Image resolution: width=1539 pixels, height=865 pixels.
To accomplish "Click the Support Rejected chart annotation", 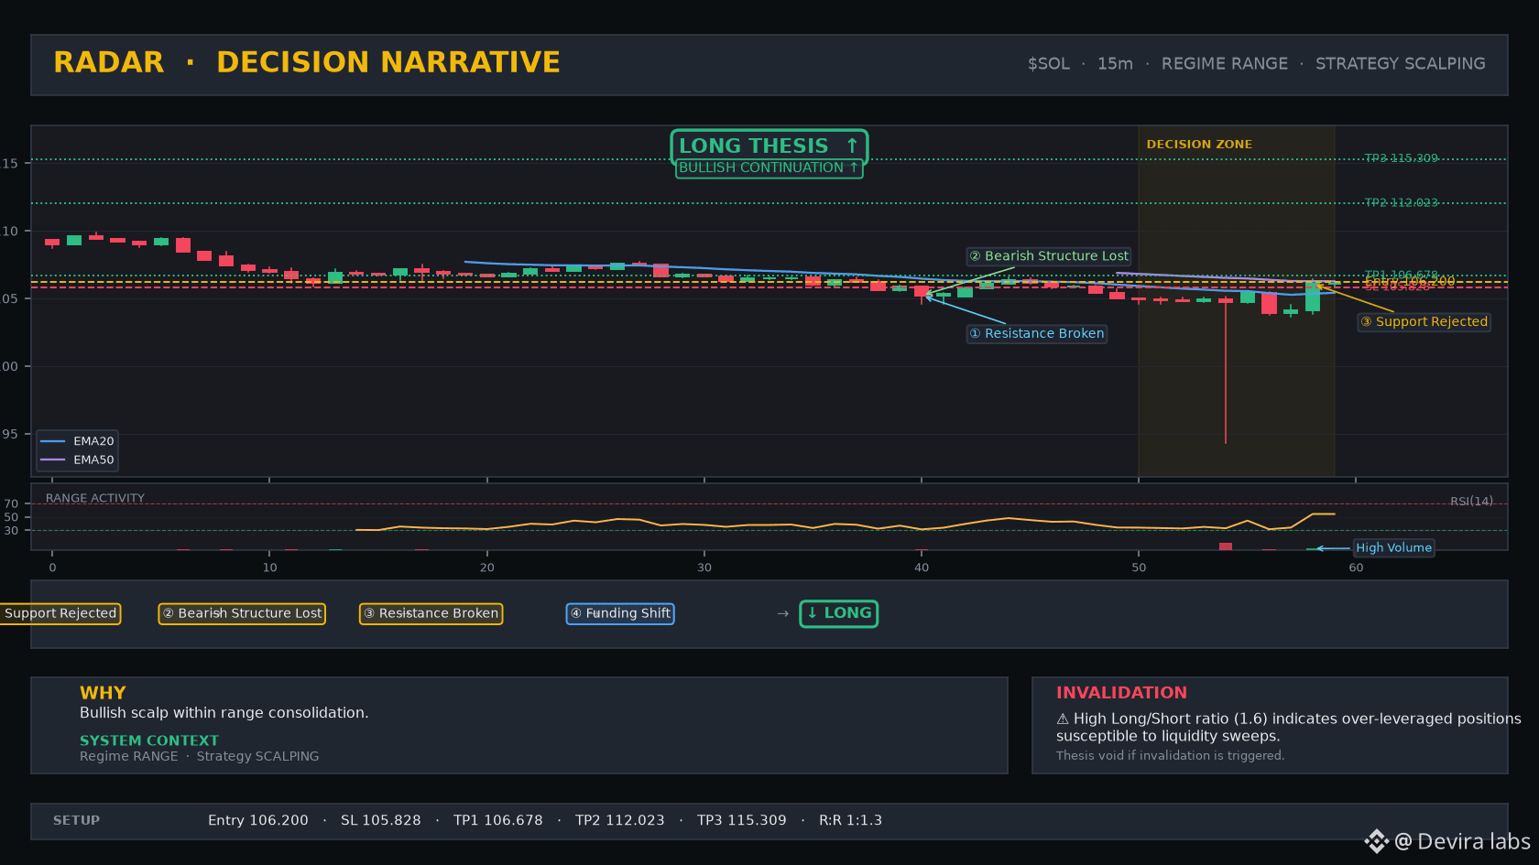I will tap(1424, 322).
